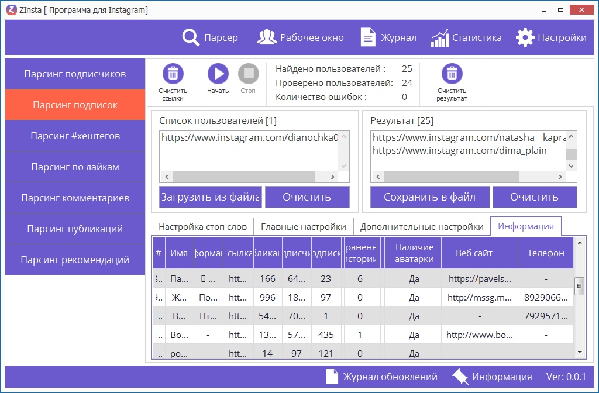
Task: Switch to the Главные настройки tab
Action: 304,227
